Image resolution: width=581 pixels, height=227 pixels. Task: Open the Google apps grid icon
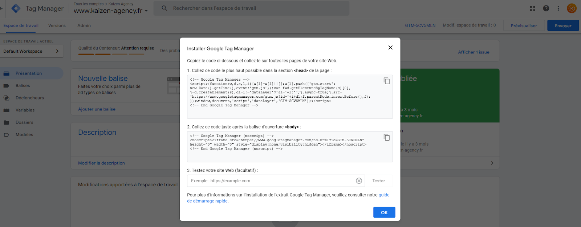pos(533,8)
